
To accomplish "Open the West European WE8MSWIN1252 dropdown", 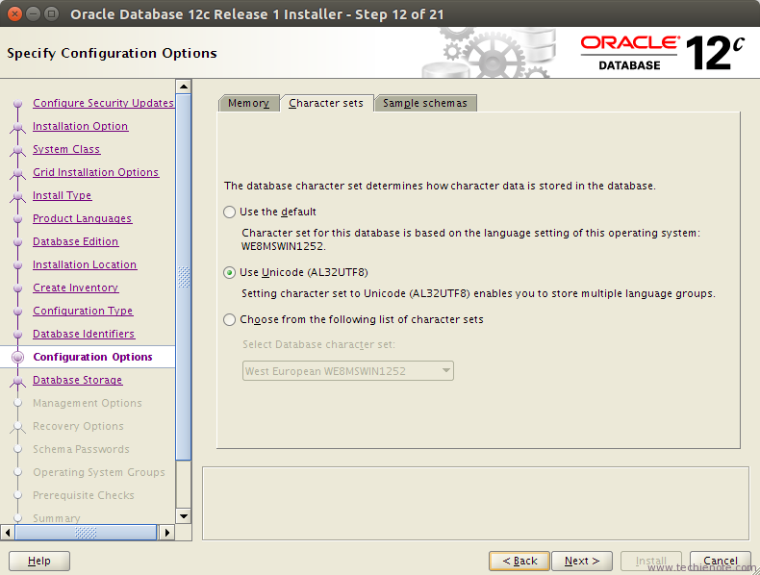I will coord(348,371).
